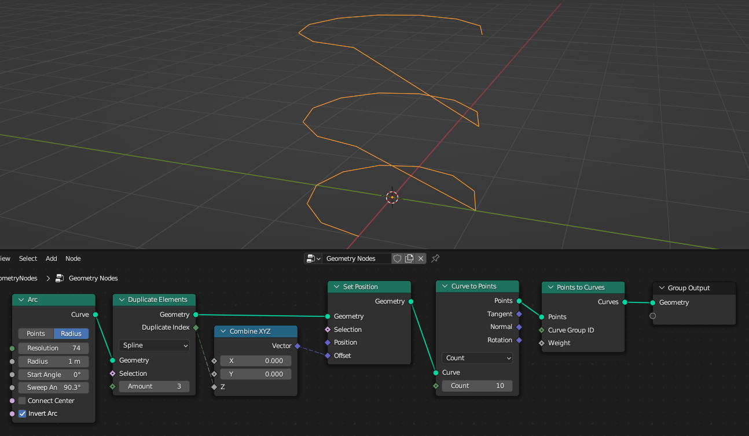Open the browse node tree icon
This screenshot has width=749, height=436.
click(x=310, y=258)
